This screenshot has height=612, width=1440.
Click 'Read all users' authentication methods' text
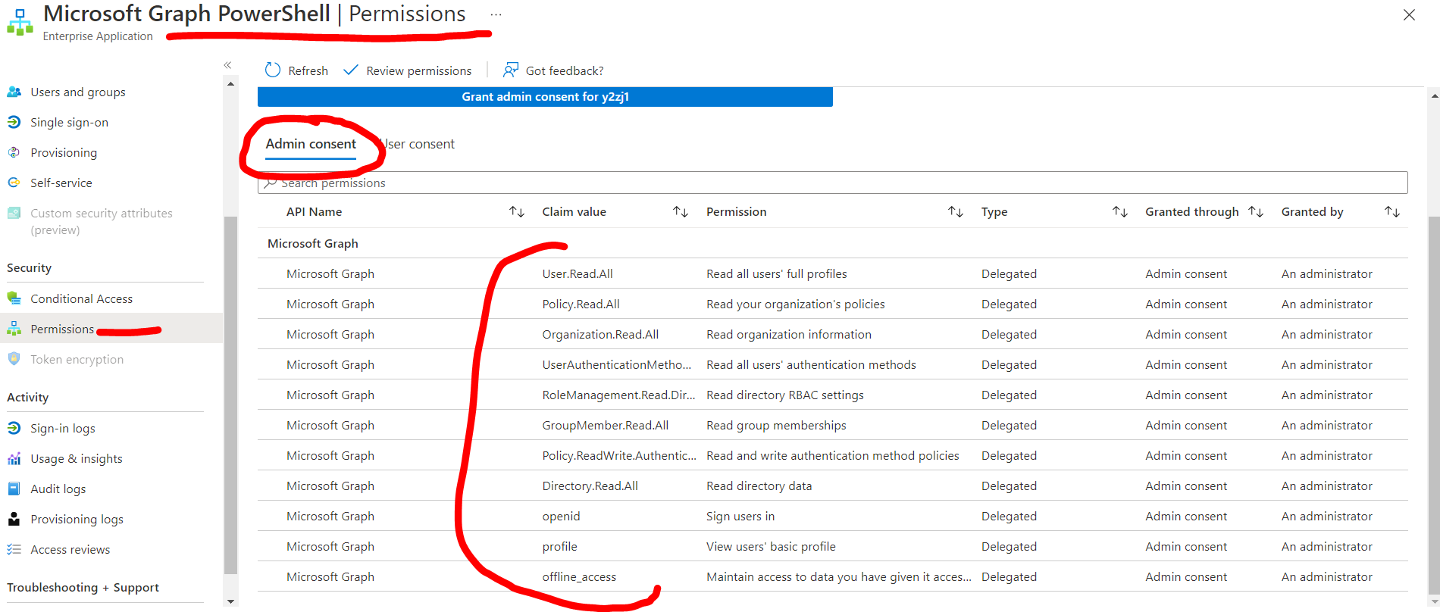(811, 364)
